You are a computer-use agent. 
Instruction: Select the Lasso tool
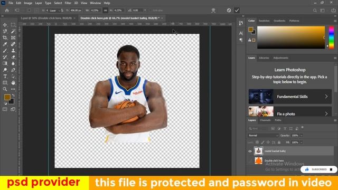click(5, 32)
